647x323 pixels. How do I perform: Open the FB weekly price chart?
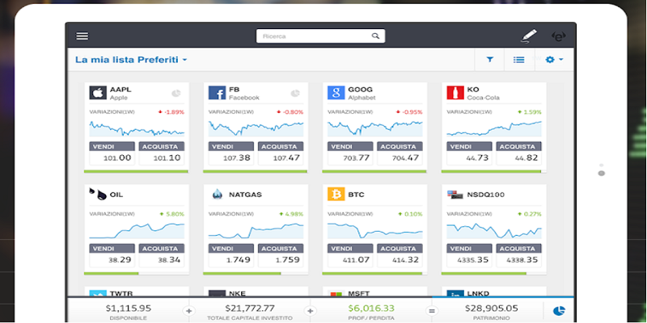pos(256,128)
